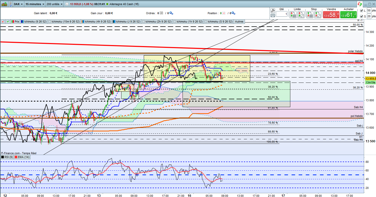Click the 78,60 % Fibonacci label

click(273, 123)
